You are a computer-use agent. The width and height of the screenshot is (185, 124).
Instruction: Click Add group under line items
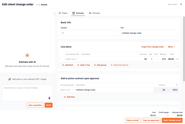[x=100, y=65]
